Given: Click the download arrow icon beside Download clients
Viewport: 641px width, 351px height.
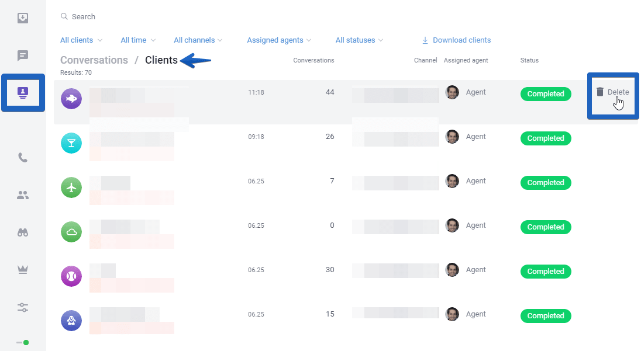Looking at the screenshot, I should click(425, 40).
